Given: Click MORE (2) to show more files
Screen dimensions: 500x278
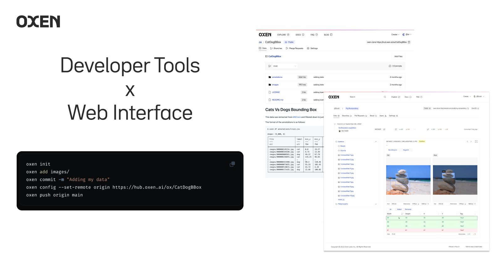Looking at the screenshot, I should tap(341, 200).
